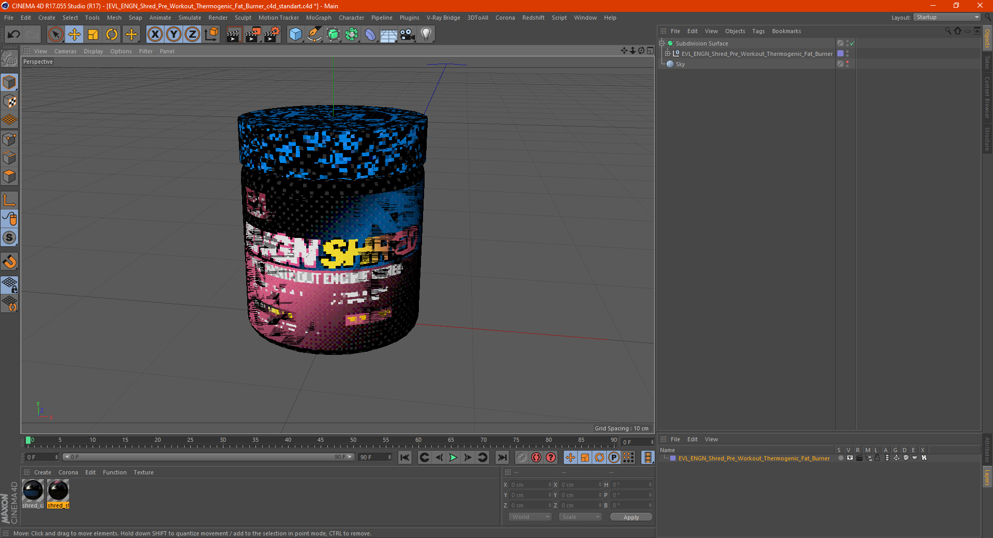The width and height of the screenshot is (993, 538).
Task: Switch to Polygons mode
Action: click(9, 176)
